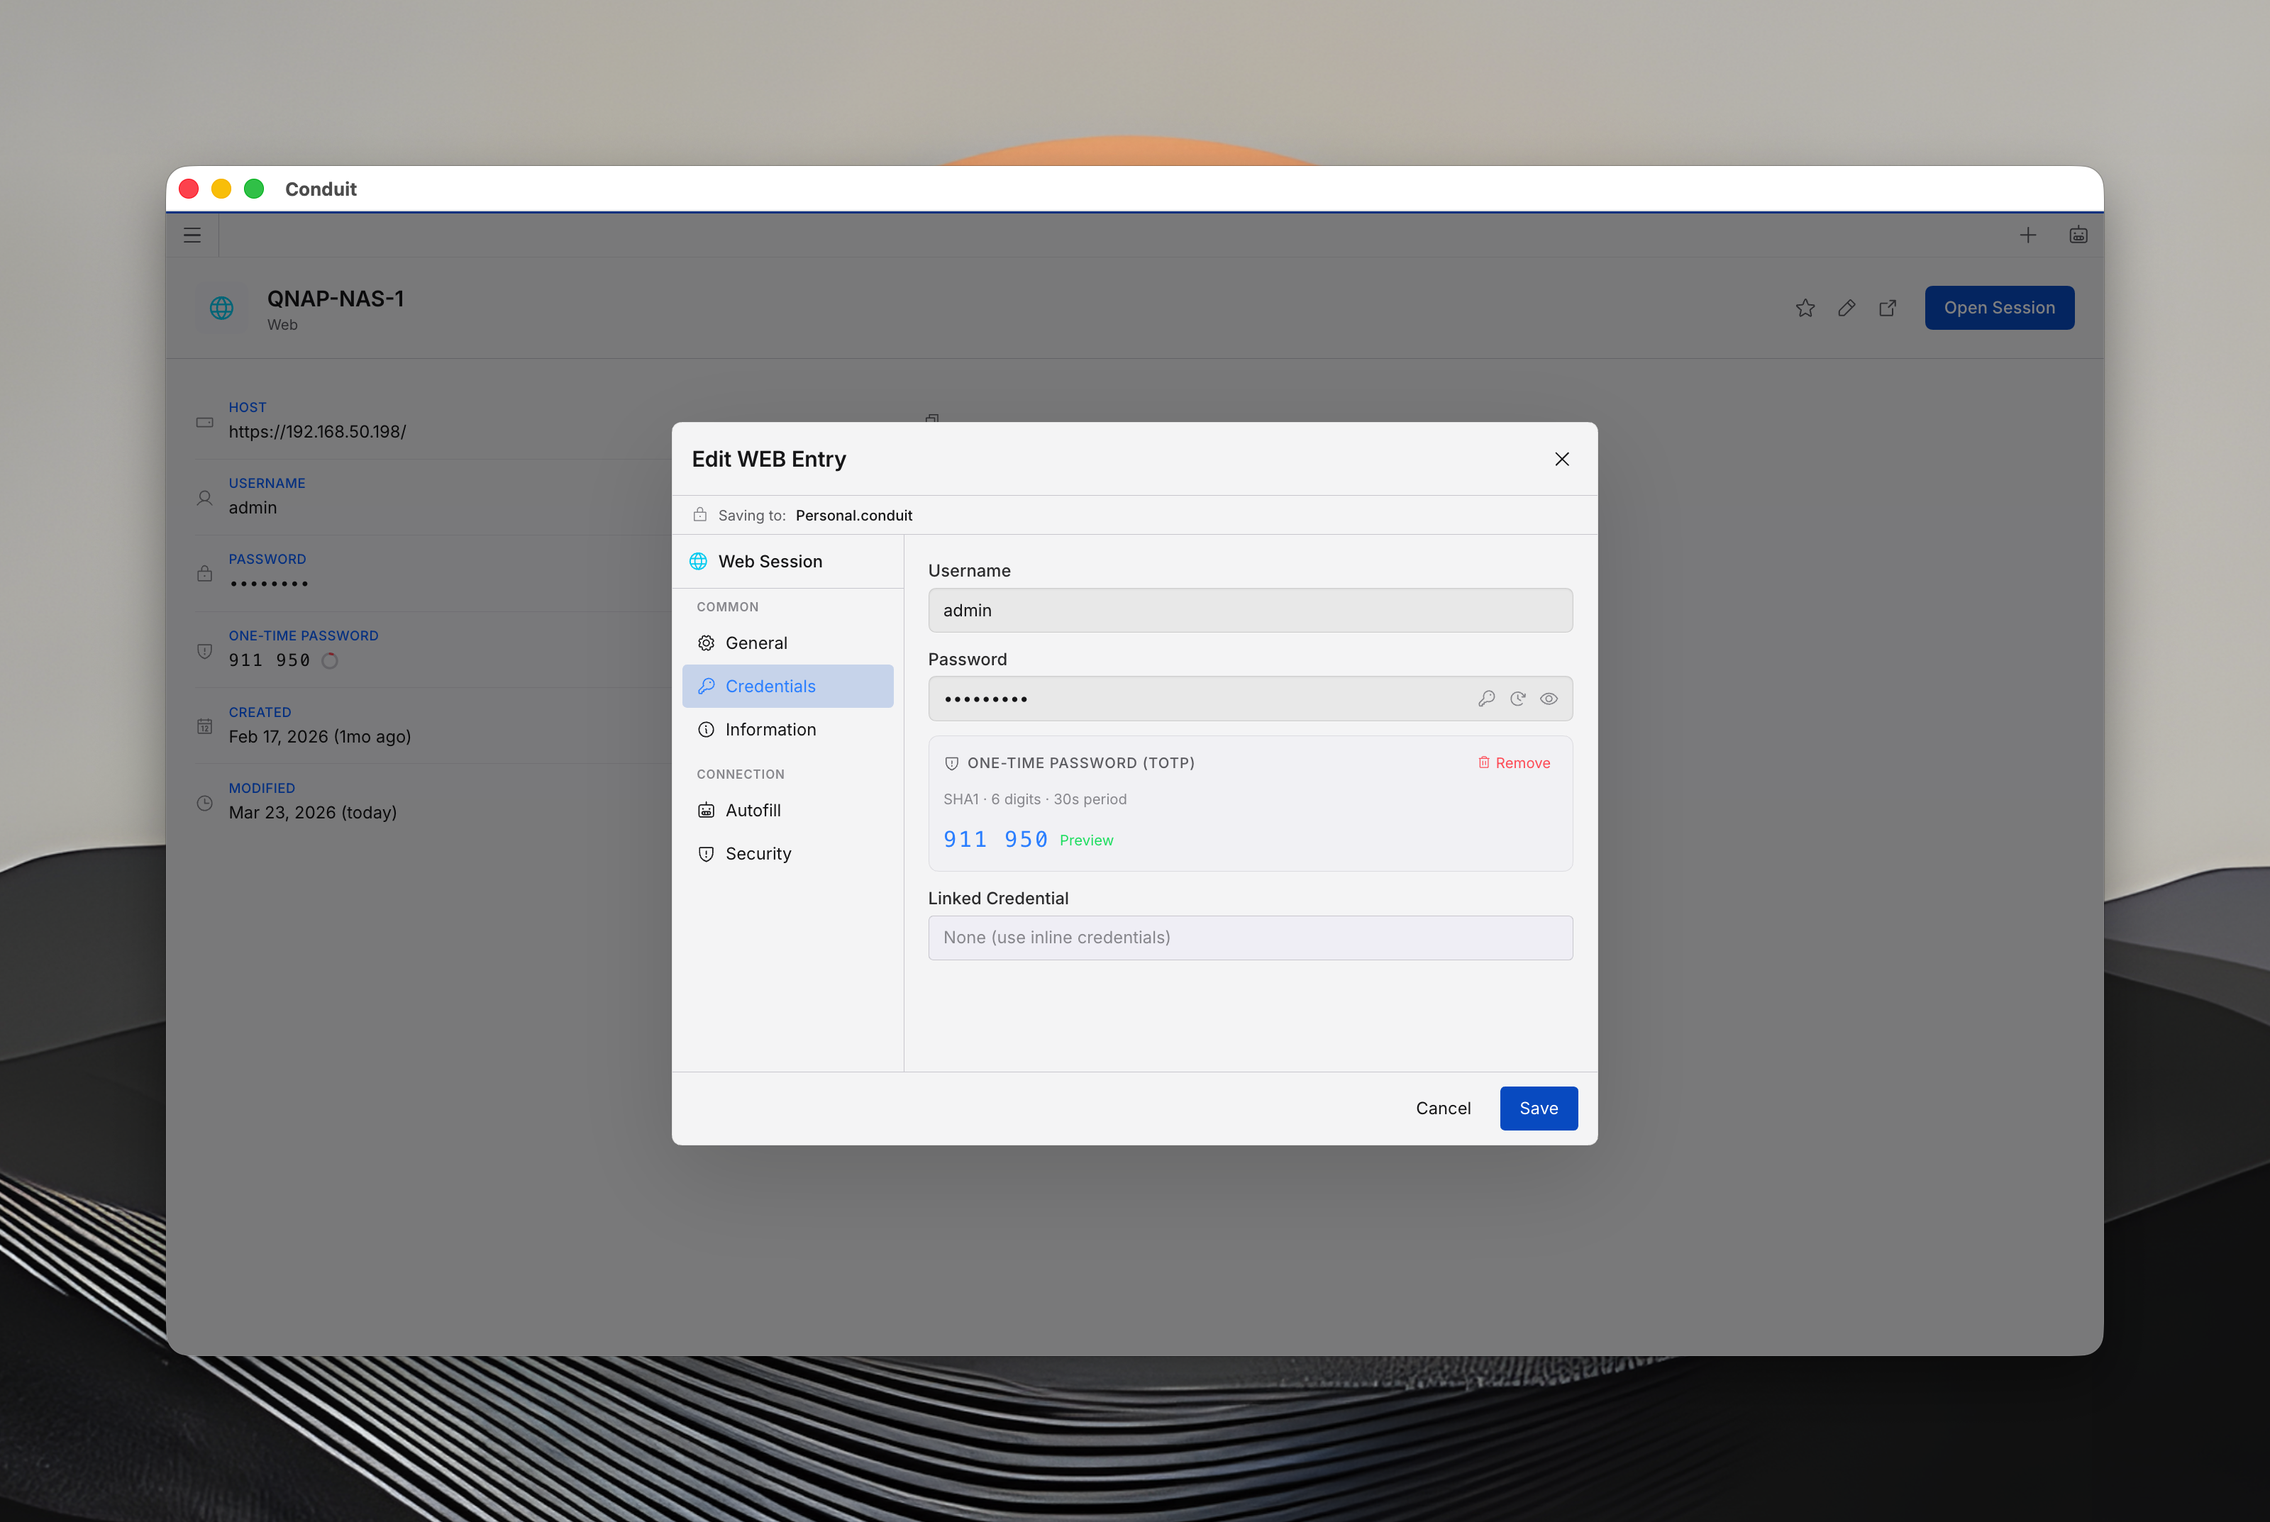Click the shield icon in the TOTP header

pos(951,764)
